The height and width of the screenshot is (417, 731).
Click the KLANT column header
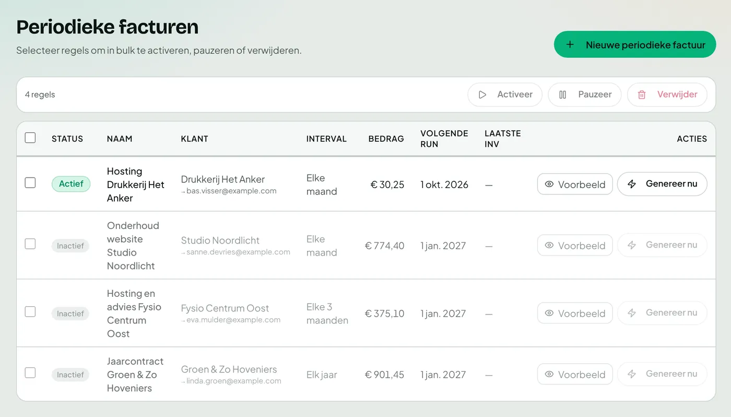click(195, 139)
